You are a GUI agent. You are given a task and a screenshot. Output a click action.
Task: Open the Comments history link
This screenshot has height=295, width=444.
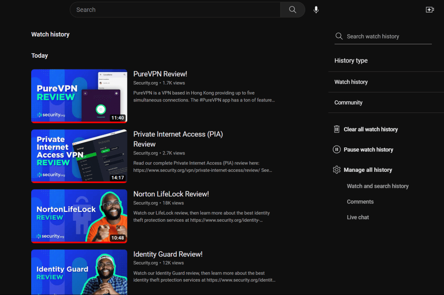(360, 201)
